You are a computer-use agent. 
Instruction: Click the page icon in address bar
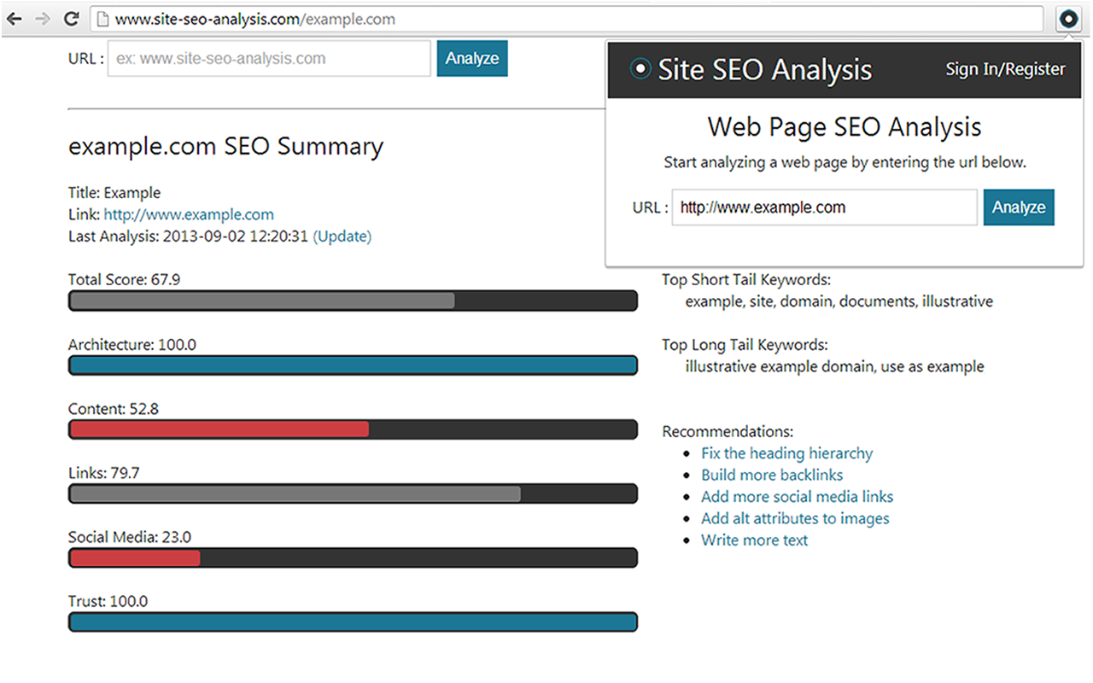pyautogui.click(x=102, y=18)
